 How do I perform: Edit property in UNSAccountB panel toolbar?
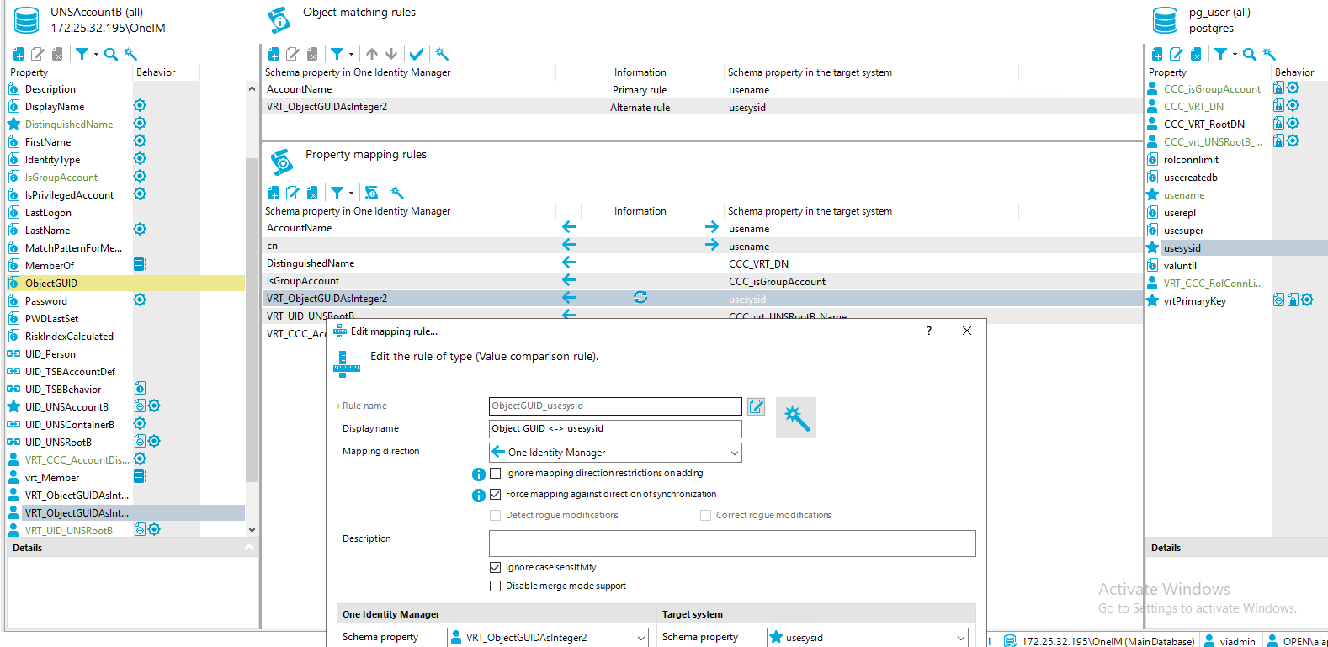coord(38,54)
